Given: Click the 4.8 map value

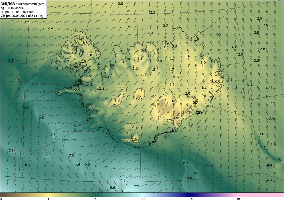Looking at the screenshot, I should (278, 160).
